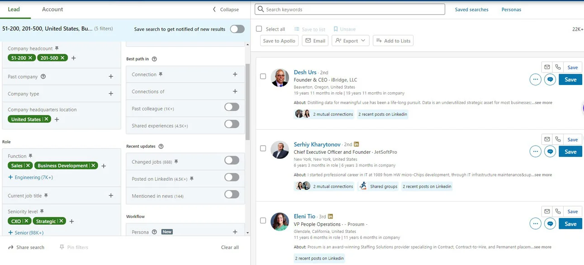This screenshot has height=265, width=584.
Task: Open the Recent updates help icon
Action: [x=161, y=146]
